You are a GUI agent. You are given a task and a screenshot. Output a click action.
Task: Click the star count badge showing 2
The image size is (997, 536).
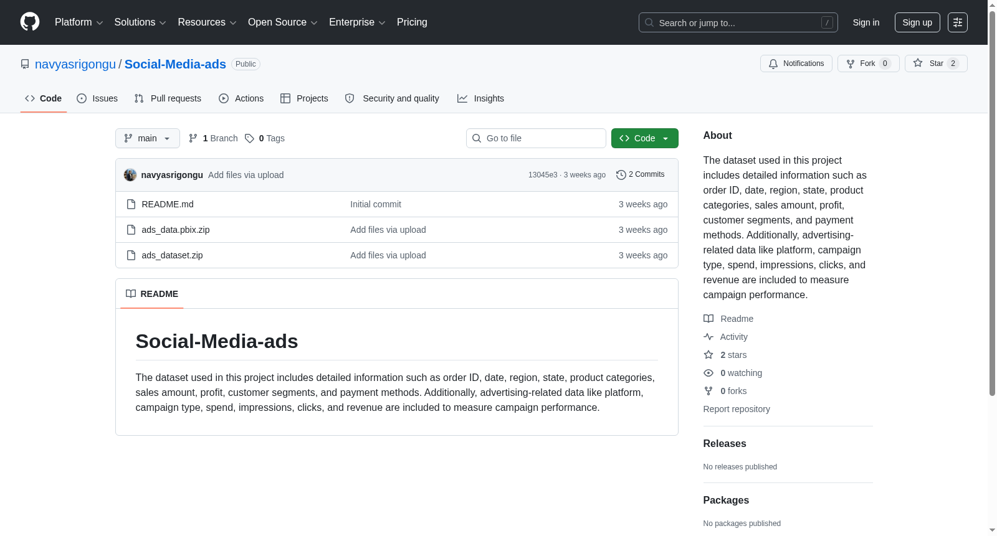(953, 63)
